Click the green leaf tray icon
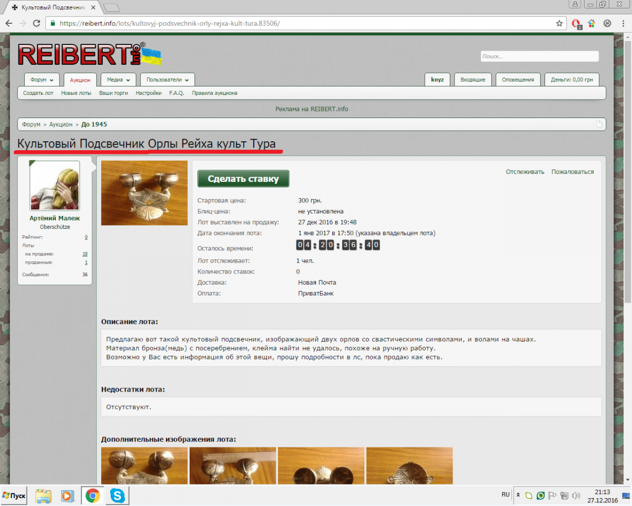The width and height of the screenshot is (632, 506). pos(529,495)
